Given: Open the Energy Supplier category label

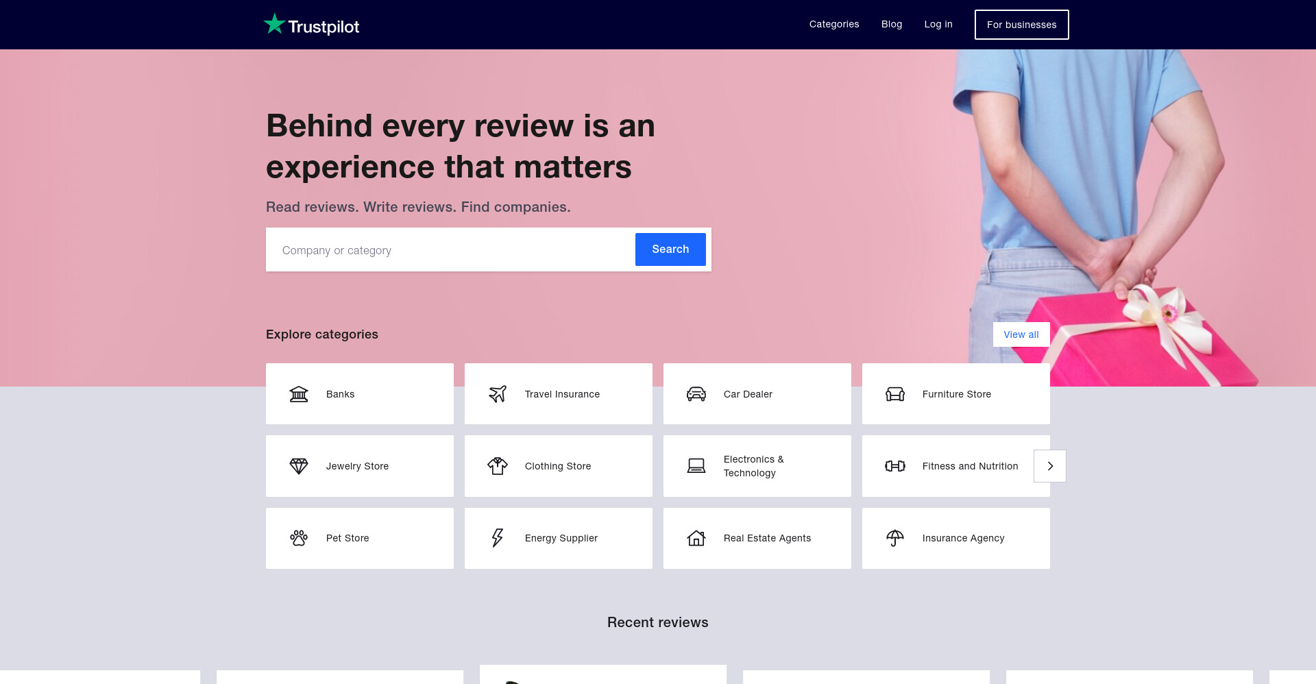Looking at the screenshot, I should (561, 538).
